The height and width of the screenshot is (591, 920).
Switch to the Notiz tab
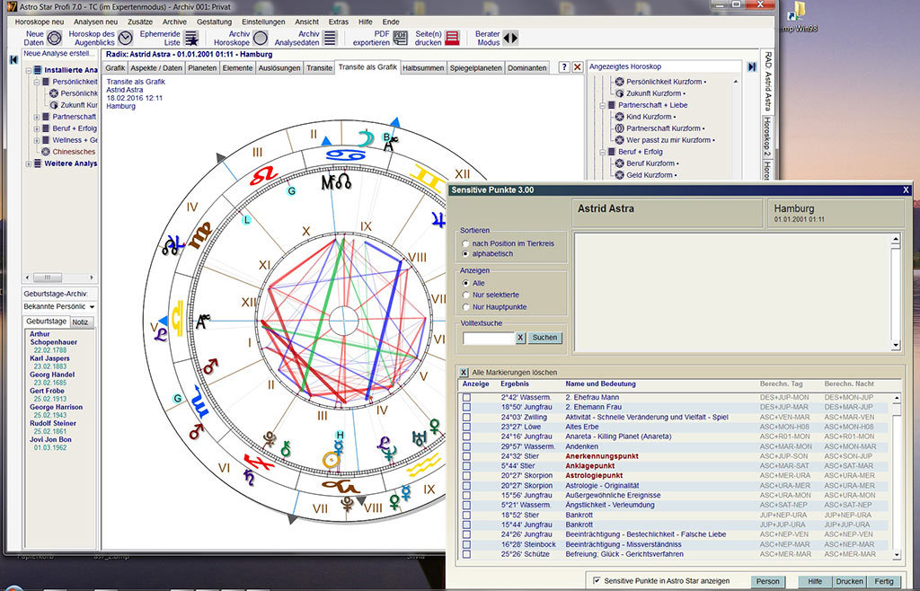80,322
